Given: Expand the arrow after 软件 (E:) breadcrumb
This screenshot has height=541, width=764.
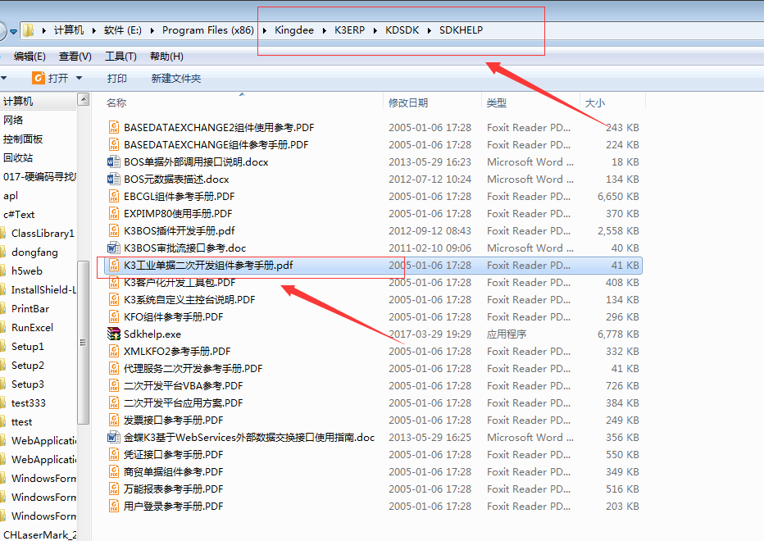Looking at the screenshot, I should 152,30.
